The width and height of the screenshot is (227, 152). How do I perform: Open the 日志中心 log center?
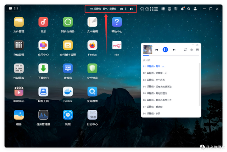(92, 115)
